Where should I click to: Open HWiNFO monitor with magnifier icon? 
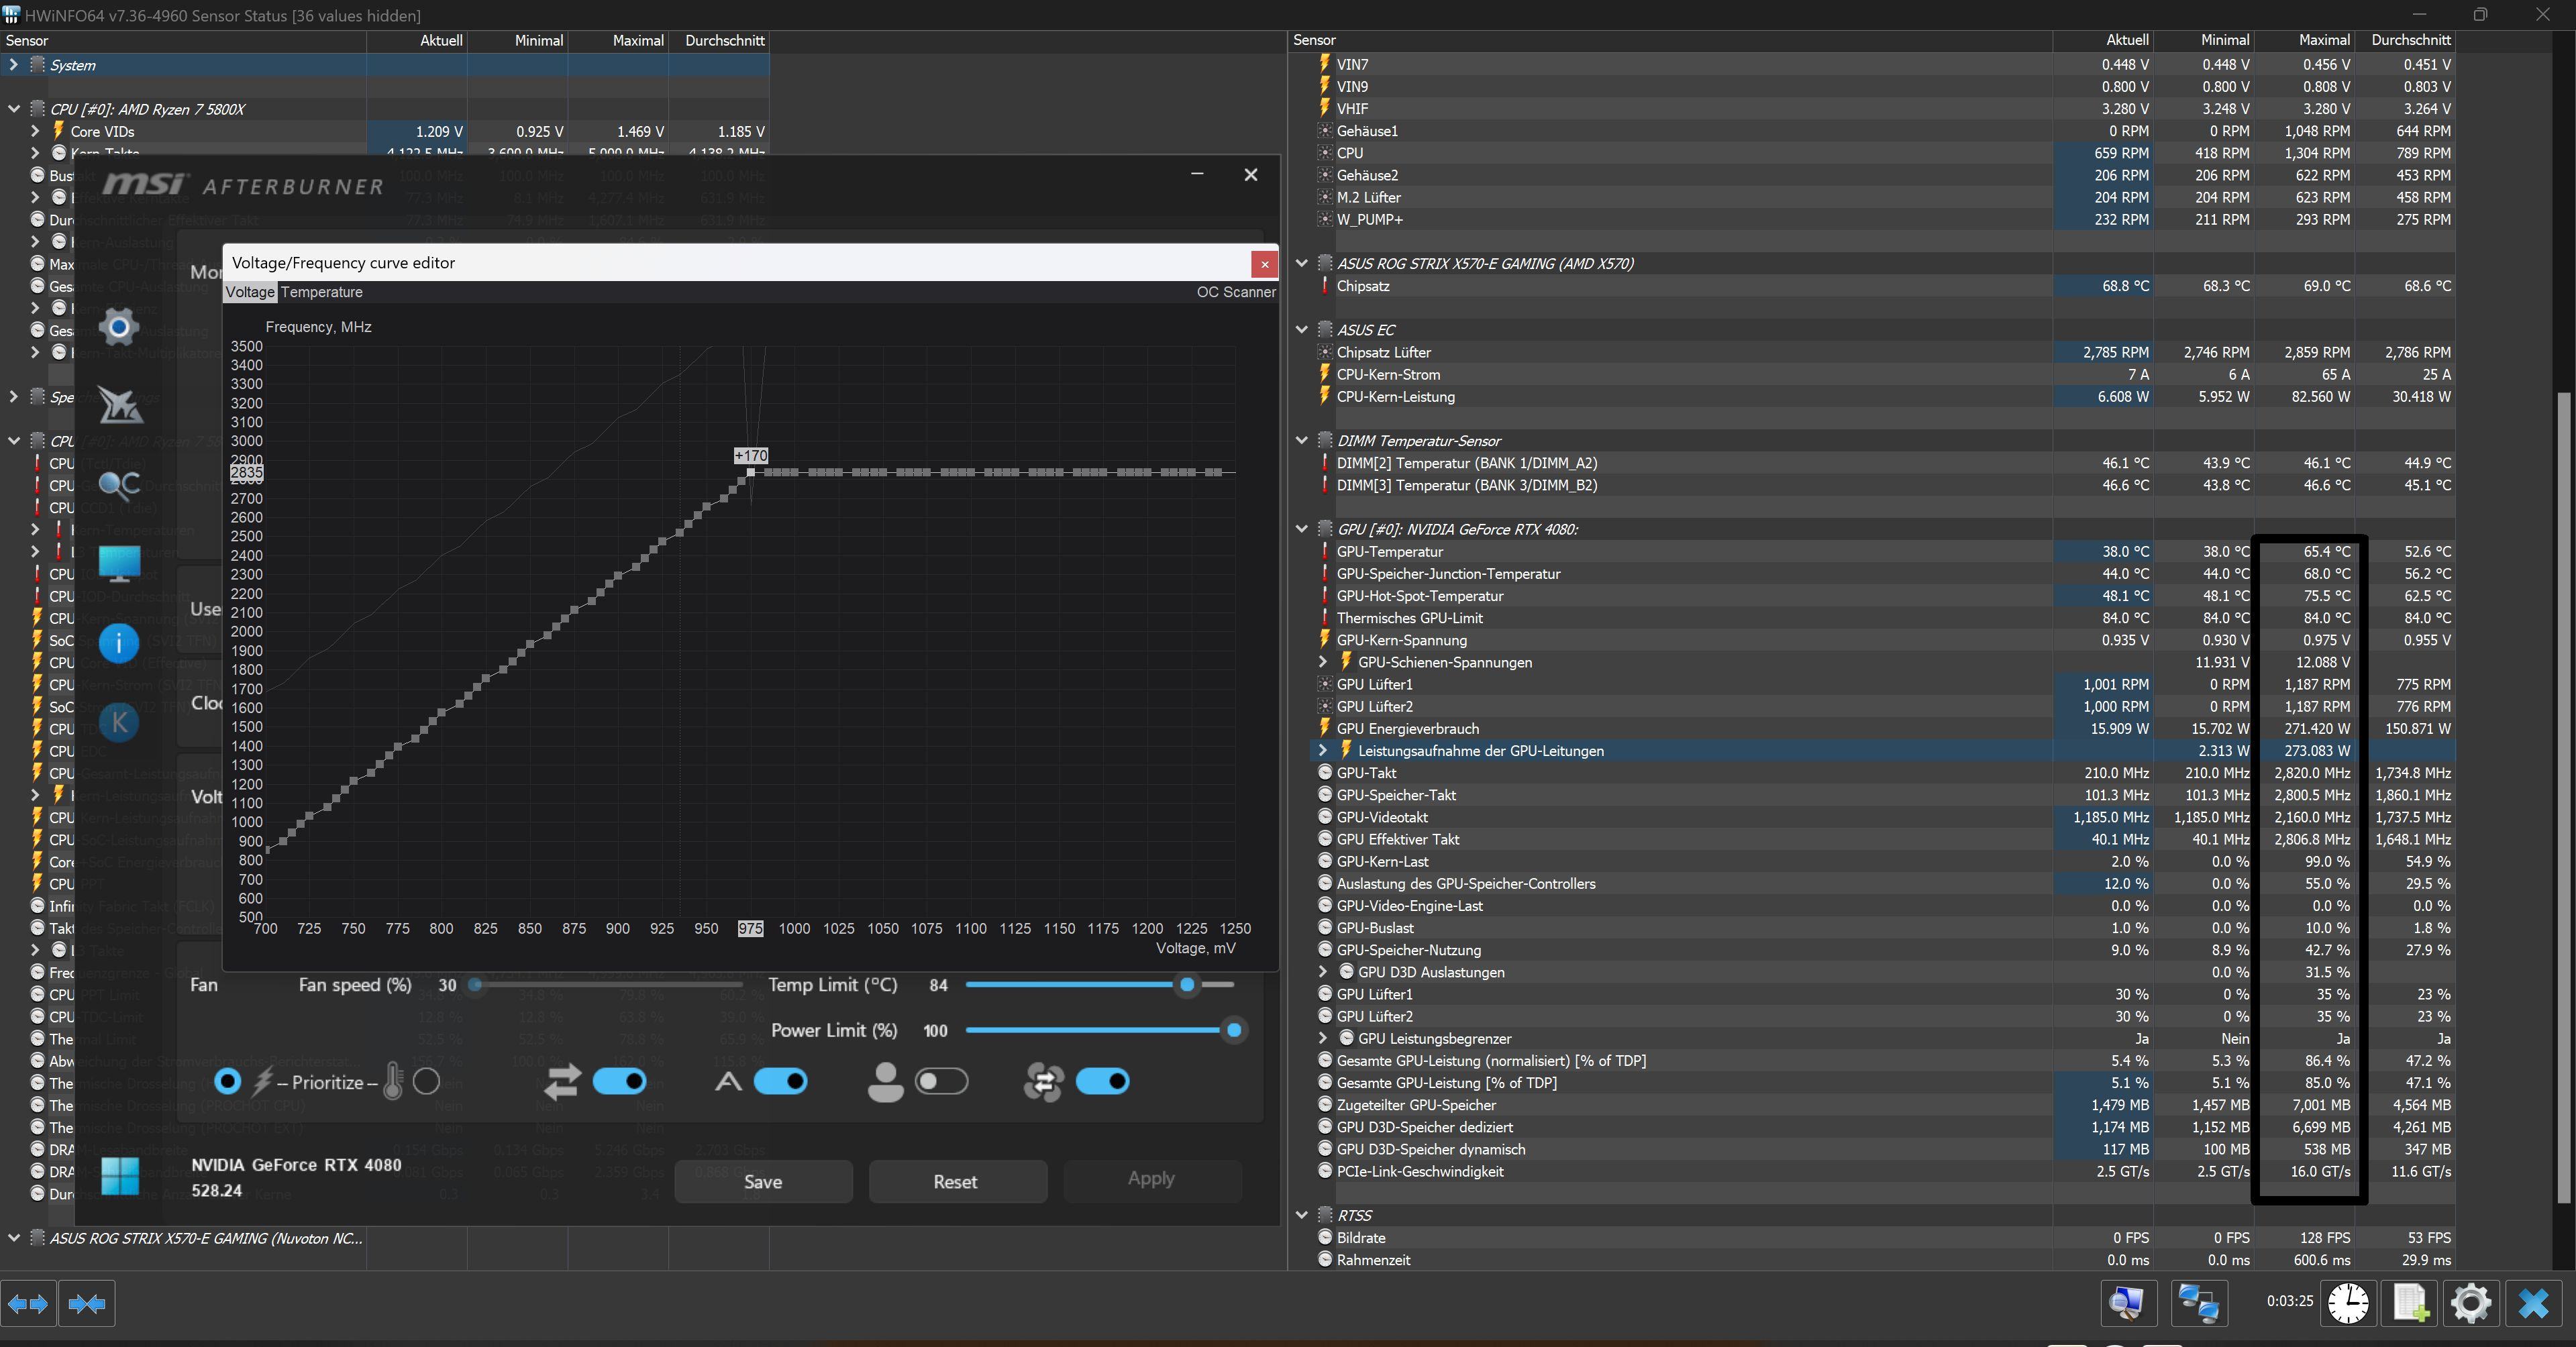pos(2128,1303)
